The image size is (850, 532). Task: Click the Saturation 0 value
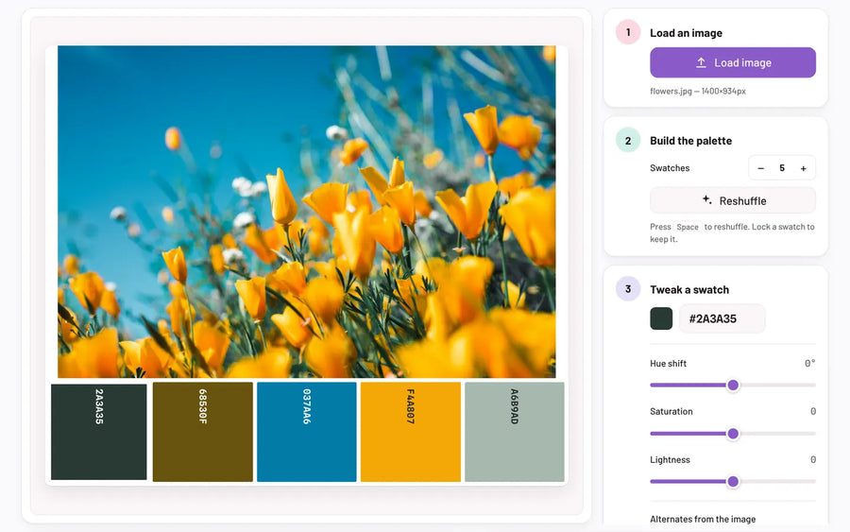[x=813, y=412]
